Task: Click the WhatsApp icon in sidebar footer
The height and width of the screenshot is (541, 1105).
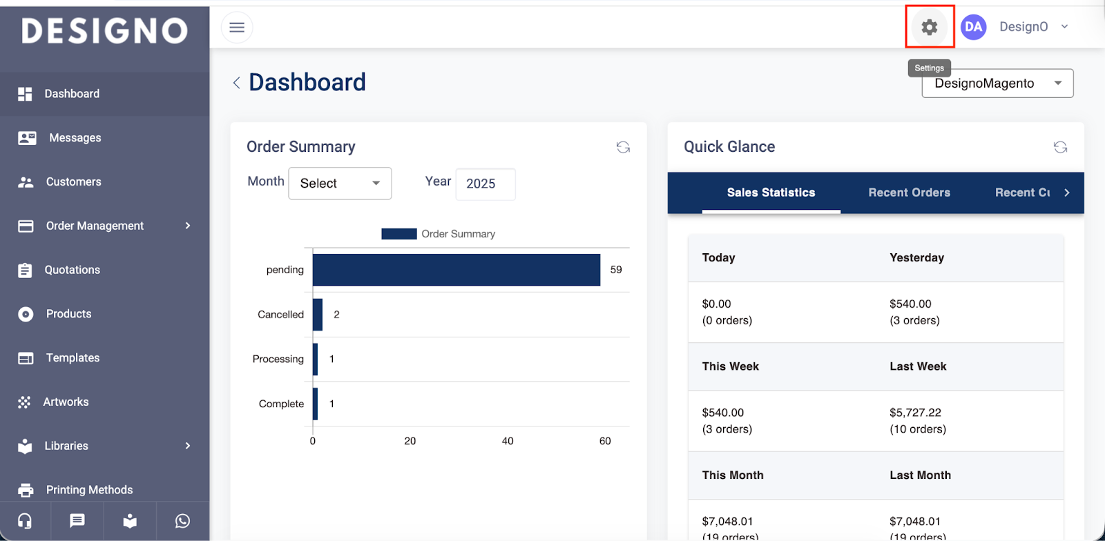Action: (182, 521)
